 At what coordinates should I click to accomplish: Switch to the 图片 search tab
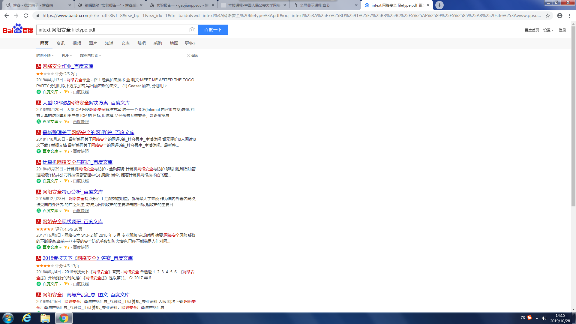point(93,43)
